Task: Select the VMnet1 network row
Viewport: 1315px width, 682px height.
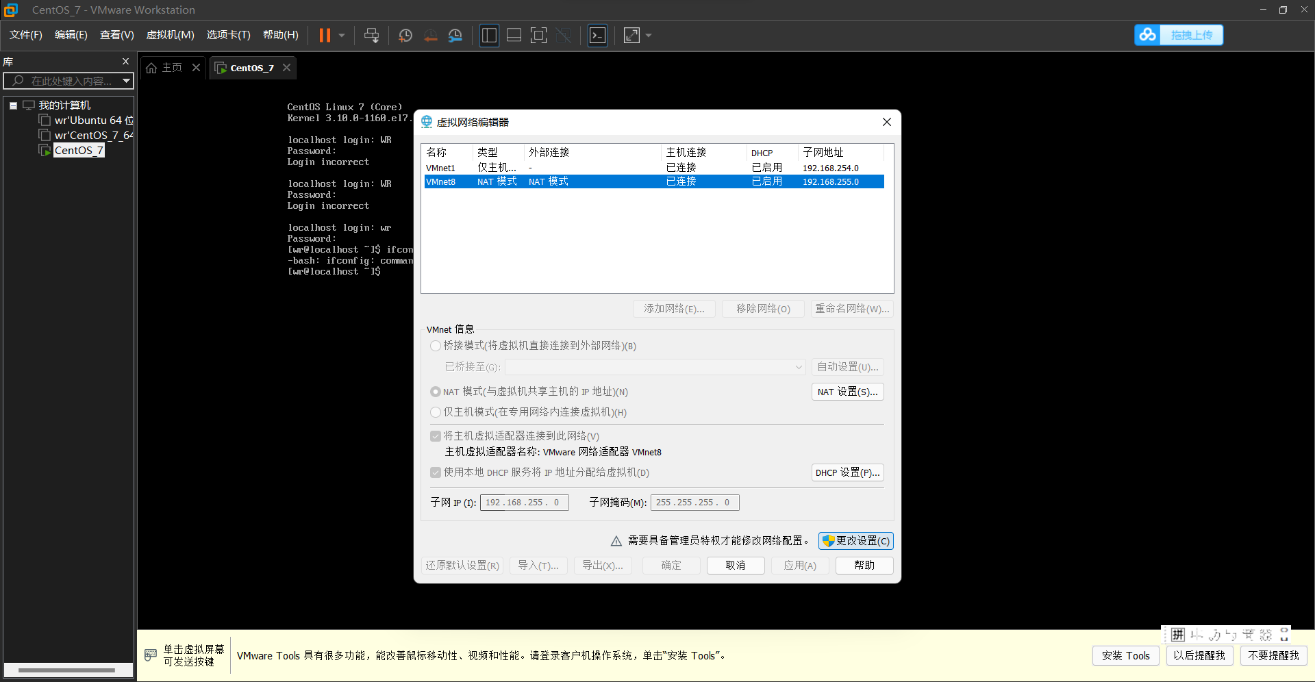Action: pyautogui.click(x=654, y=168)
